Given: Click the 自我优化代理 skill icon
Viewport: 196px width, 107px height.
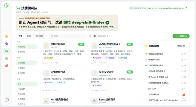Looking at the screenshot, I should [x=46, y=73].
